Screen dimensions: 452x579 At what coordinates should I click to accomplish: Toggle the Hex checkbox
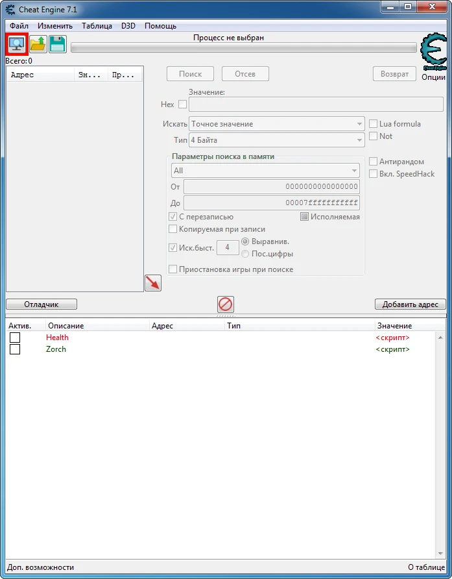182,105
